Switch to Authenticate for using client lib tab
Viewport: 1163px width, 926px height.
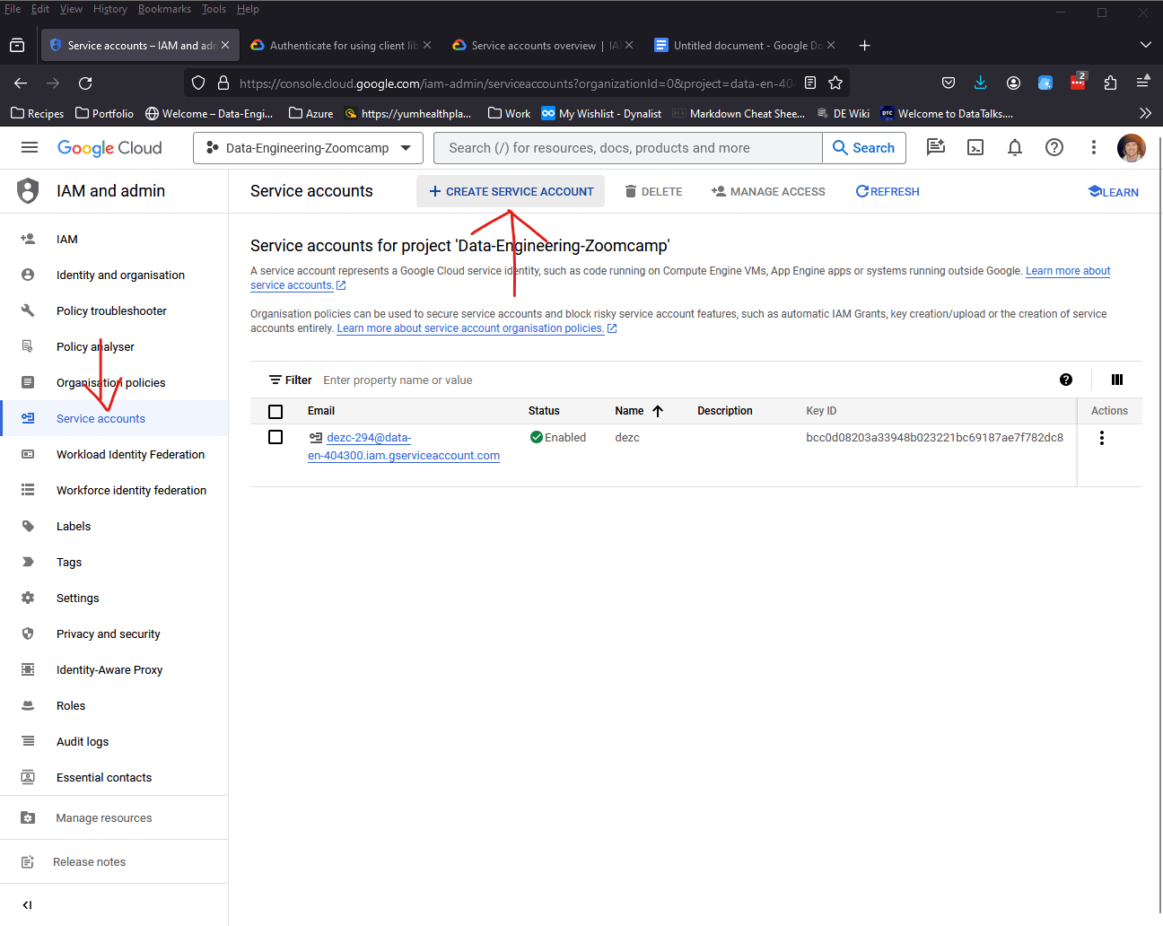(340, 46)
